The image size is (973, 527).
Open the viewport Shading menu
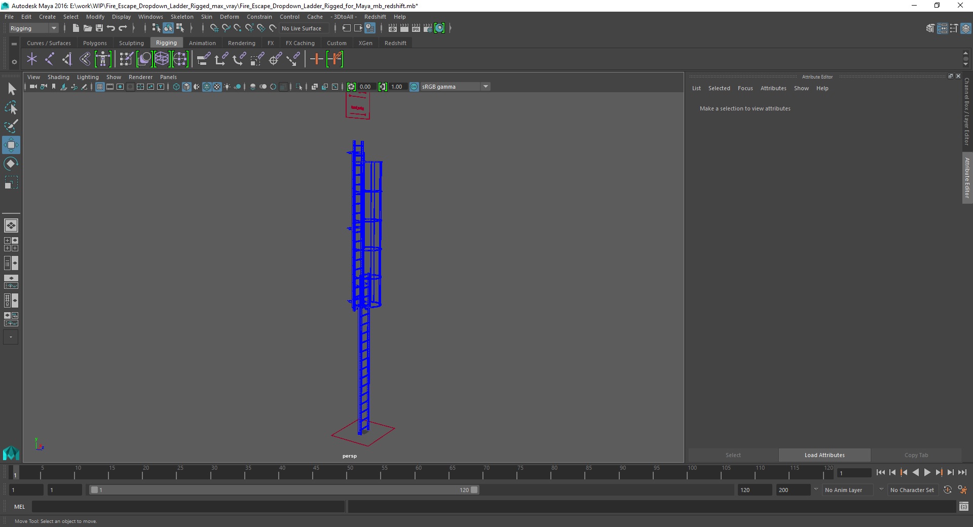[x=58, y=77]
